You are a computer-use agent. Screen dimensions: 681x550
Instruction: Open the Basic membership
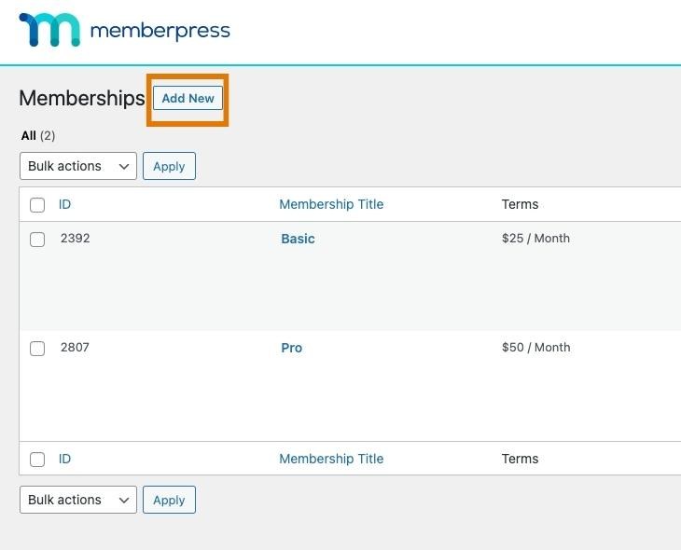(298, 239)
